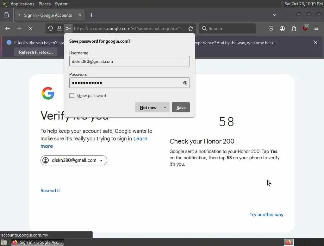Switch to Firefox window in taskbar
This screenshot has width=324, height=246.
point(37,242)
